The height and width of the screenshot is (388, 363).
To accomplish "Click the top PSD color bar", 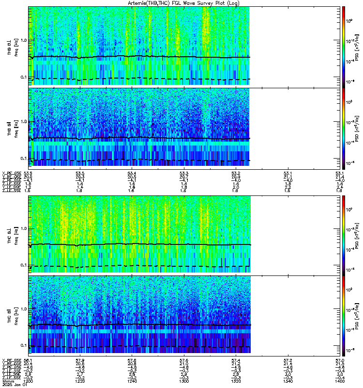I will pyautogui.click(x=344, y=47).
